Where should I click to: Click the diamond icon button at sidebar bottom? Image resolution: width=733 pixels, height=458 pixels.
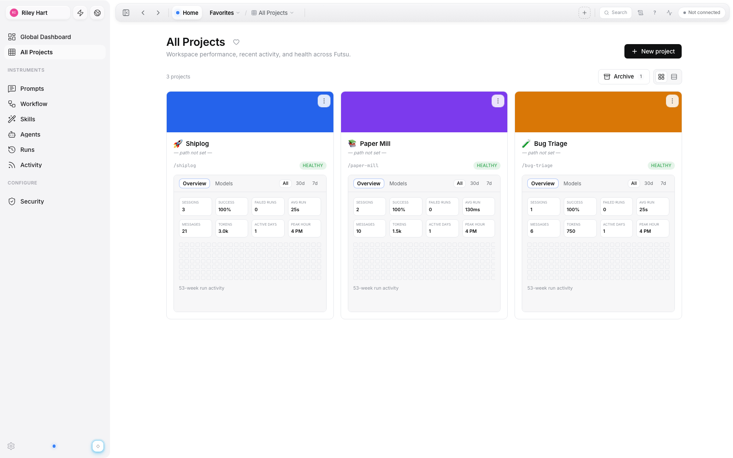[98, 446]
